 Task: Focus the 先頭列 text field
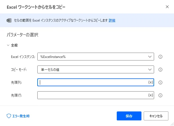tap(93, 82)
